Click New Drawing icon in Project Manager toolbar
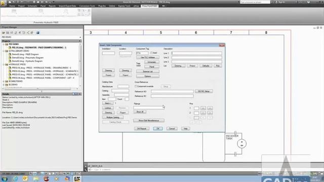Viewport: 324px width, 182px height. coord(12,32)
